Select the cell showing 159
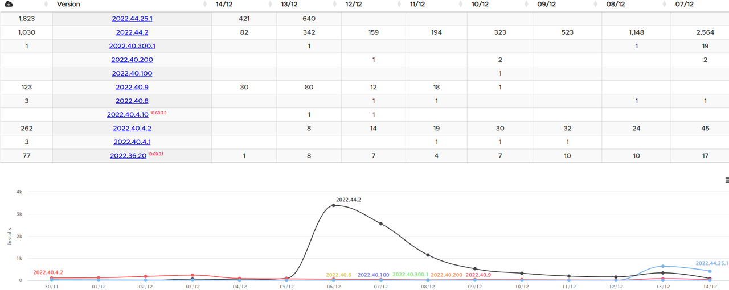 [374, 32]
